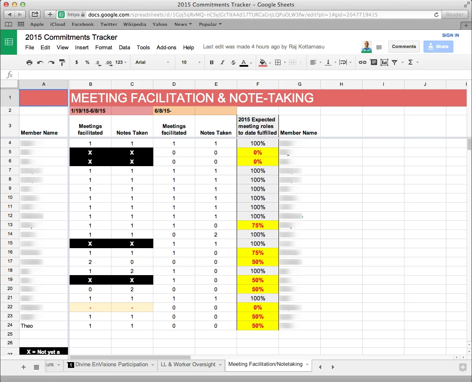
Task: Open the Edit menu
Action: pos(45,47)
